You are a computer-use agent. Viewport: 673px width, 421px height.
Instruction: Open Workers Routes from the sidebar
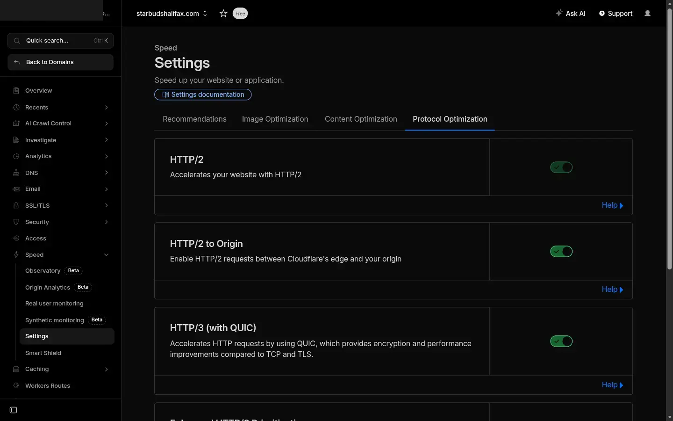48,386
